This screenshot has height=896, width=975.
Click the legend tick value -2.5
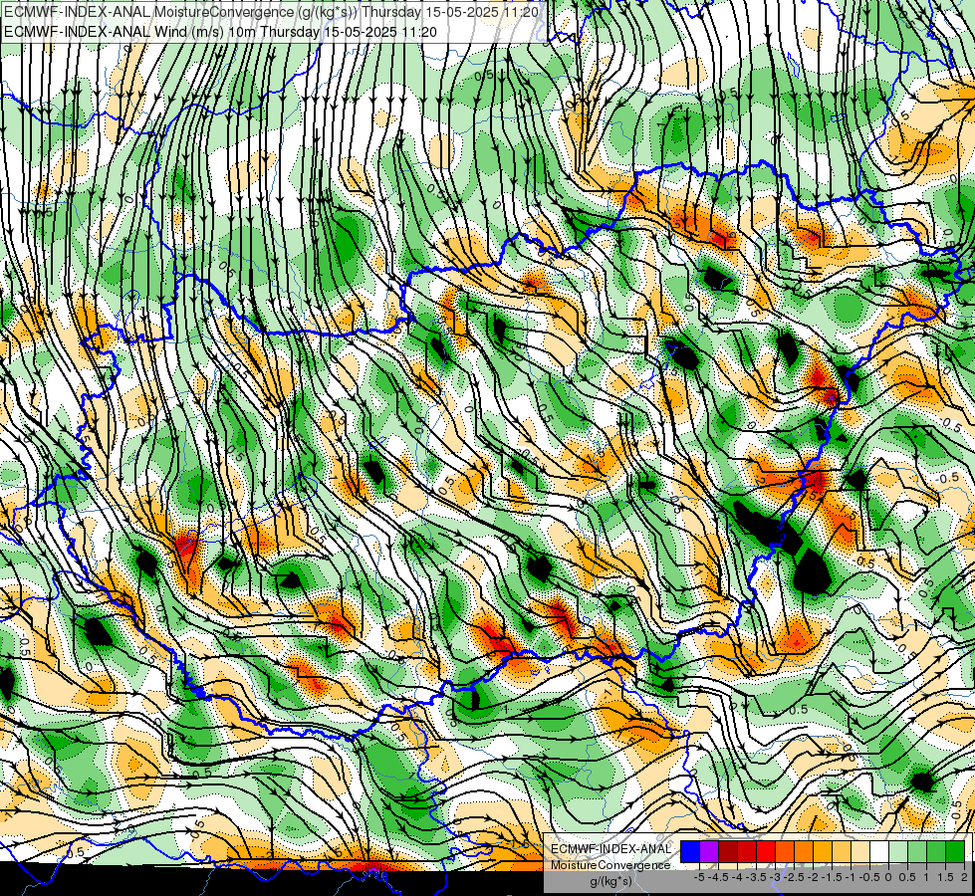795,877
